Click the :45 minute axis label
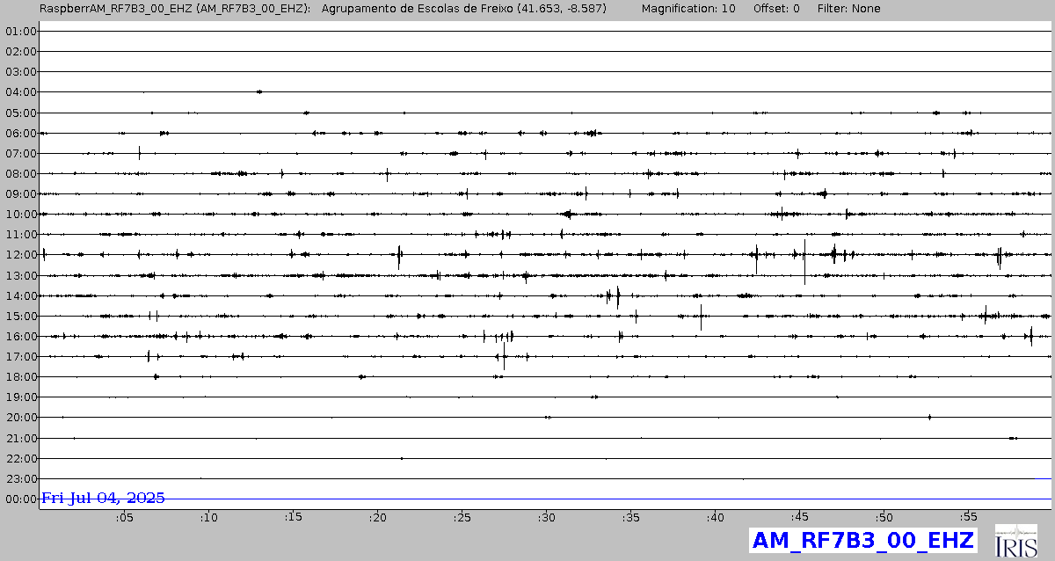 click(799, 518)
